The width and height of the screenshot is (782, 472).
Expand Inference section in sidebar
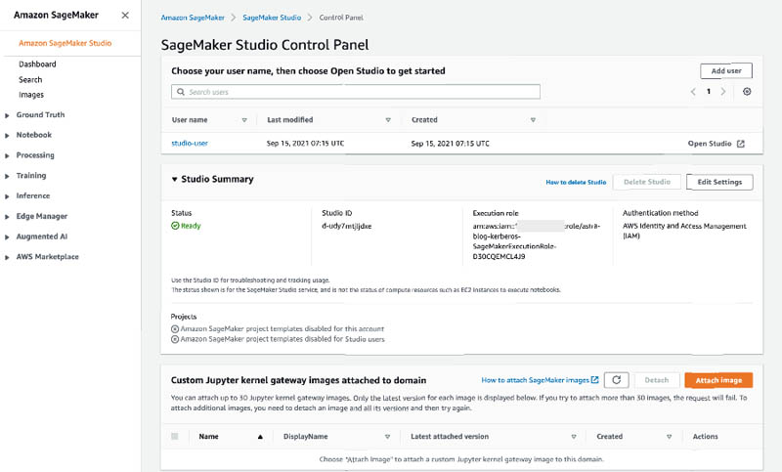(x=7, y=196)
